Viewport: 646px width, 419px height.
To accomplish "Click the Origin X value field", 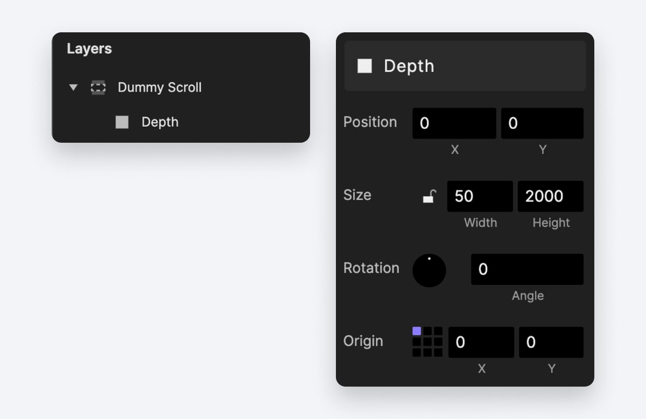I will click(x=481, y=342).
